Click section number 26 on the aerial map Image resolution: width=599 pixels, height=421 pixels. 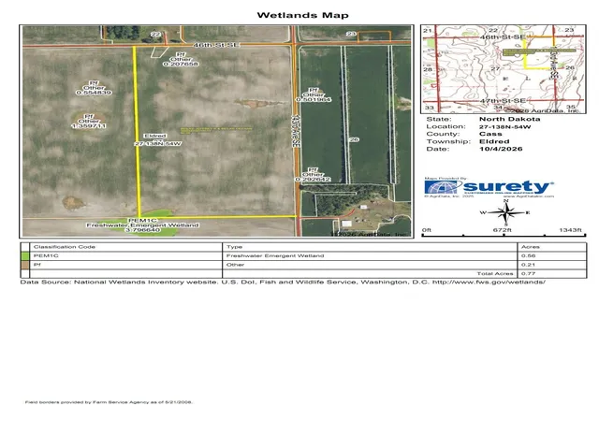coord(354,139)
